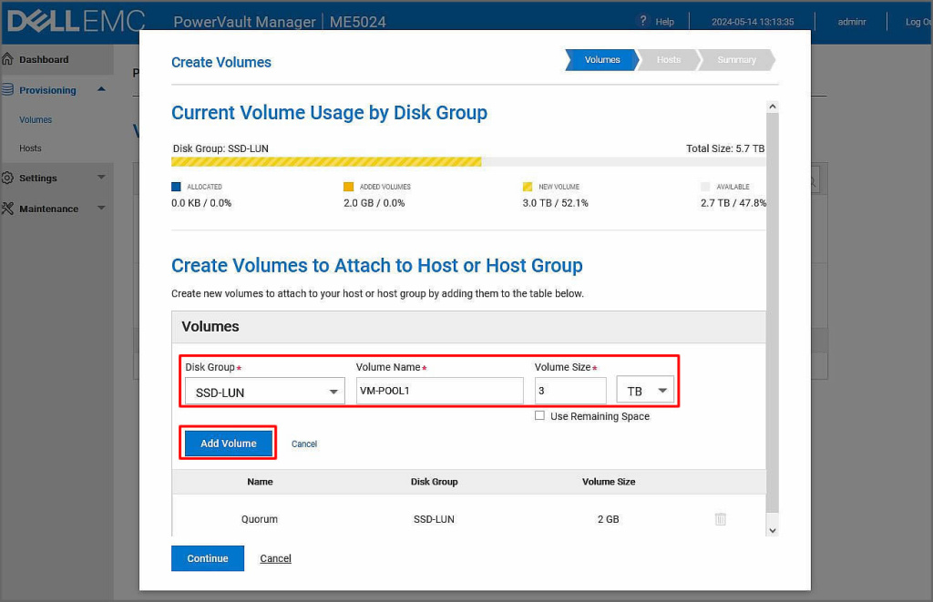933x602 pixels.
Task: Delete the Quorum volume with trash icon
Action: coord(720,519)
